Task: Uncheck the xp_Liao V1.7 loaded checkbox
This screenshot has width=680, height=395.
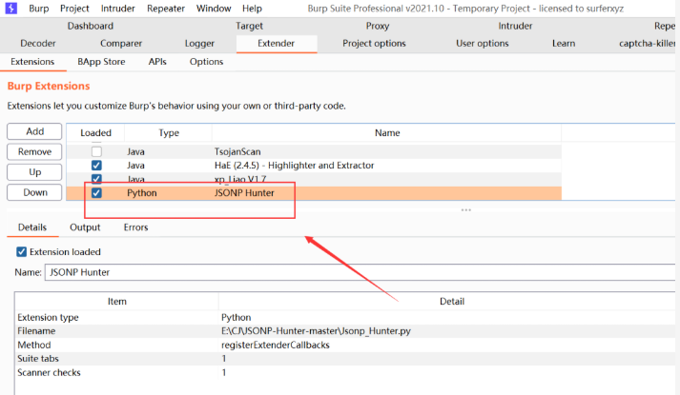Action: tap(96, 179)
